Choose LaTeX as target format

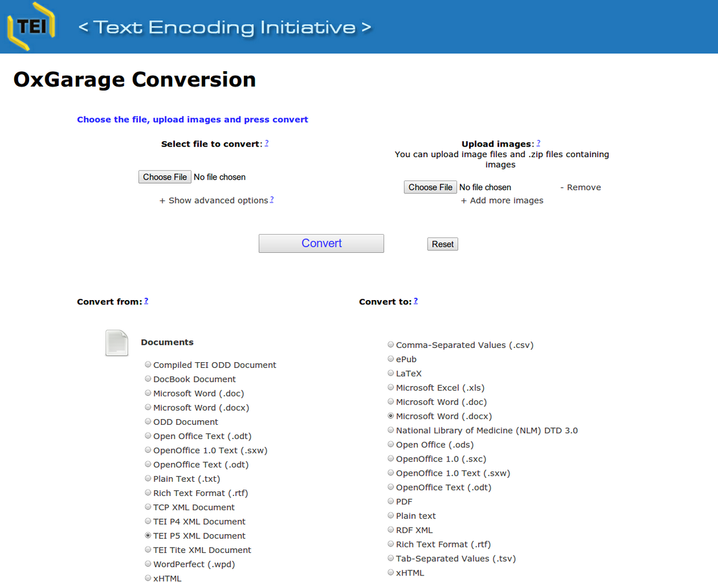[391, 372]
